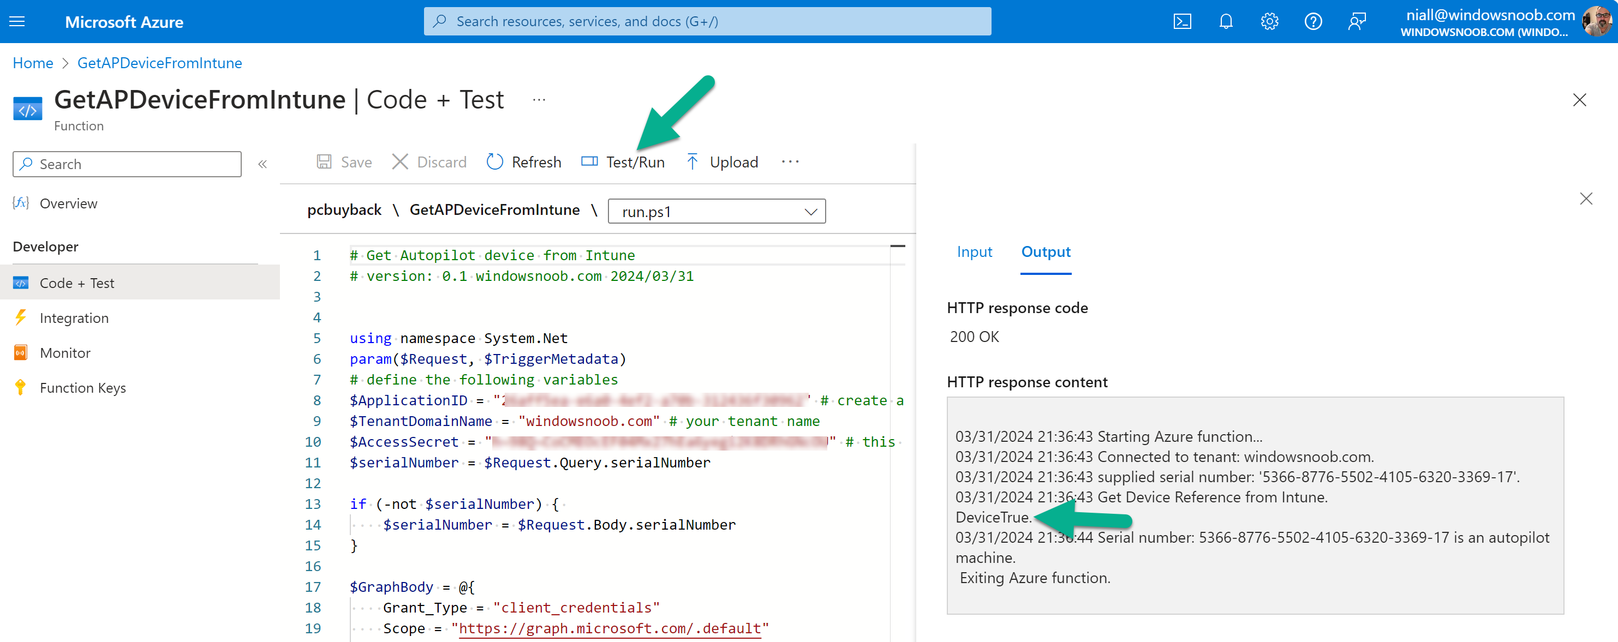Open the help question mark menu

[1313, 22]
